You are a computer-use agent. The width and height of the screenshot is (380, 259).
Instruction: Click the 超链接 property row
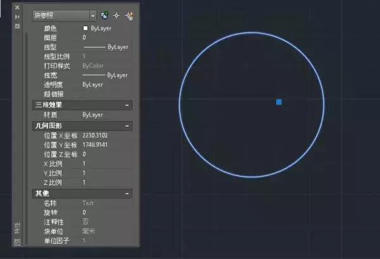coord(82,94)
